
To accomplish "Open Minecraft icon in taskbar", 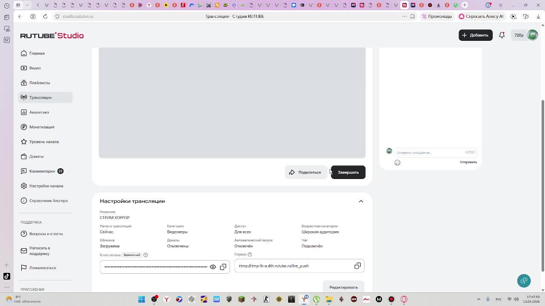I will pos(241,299).
